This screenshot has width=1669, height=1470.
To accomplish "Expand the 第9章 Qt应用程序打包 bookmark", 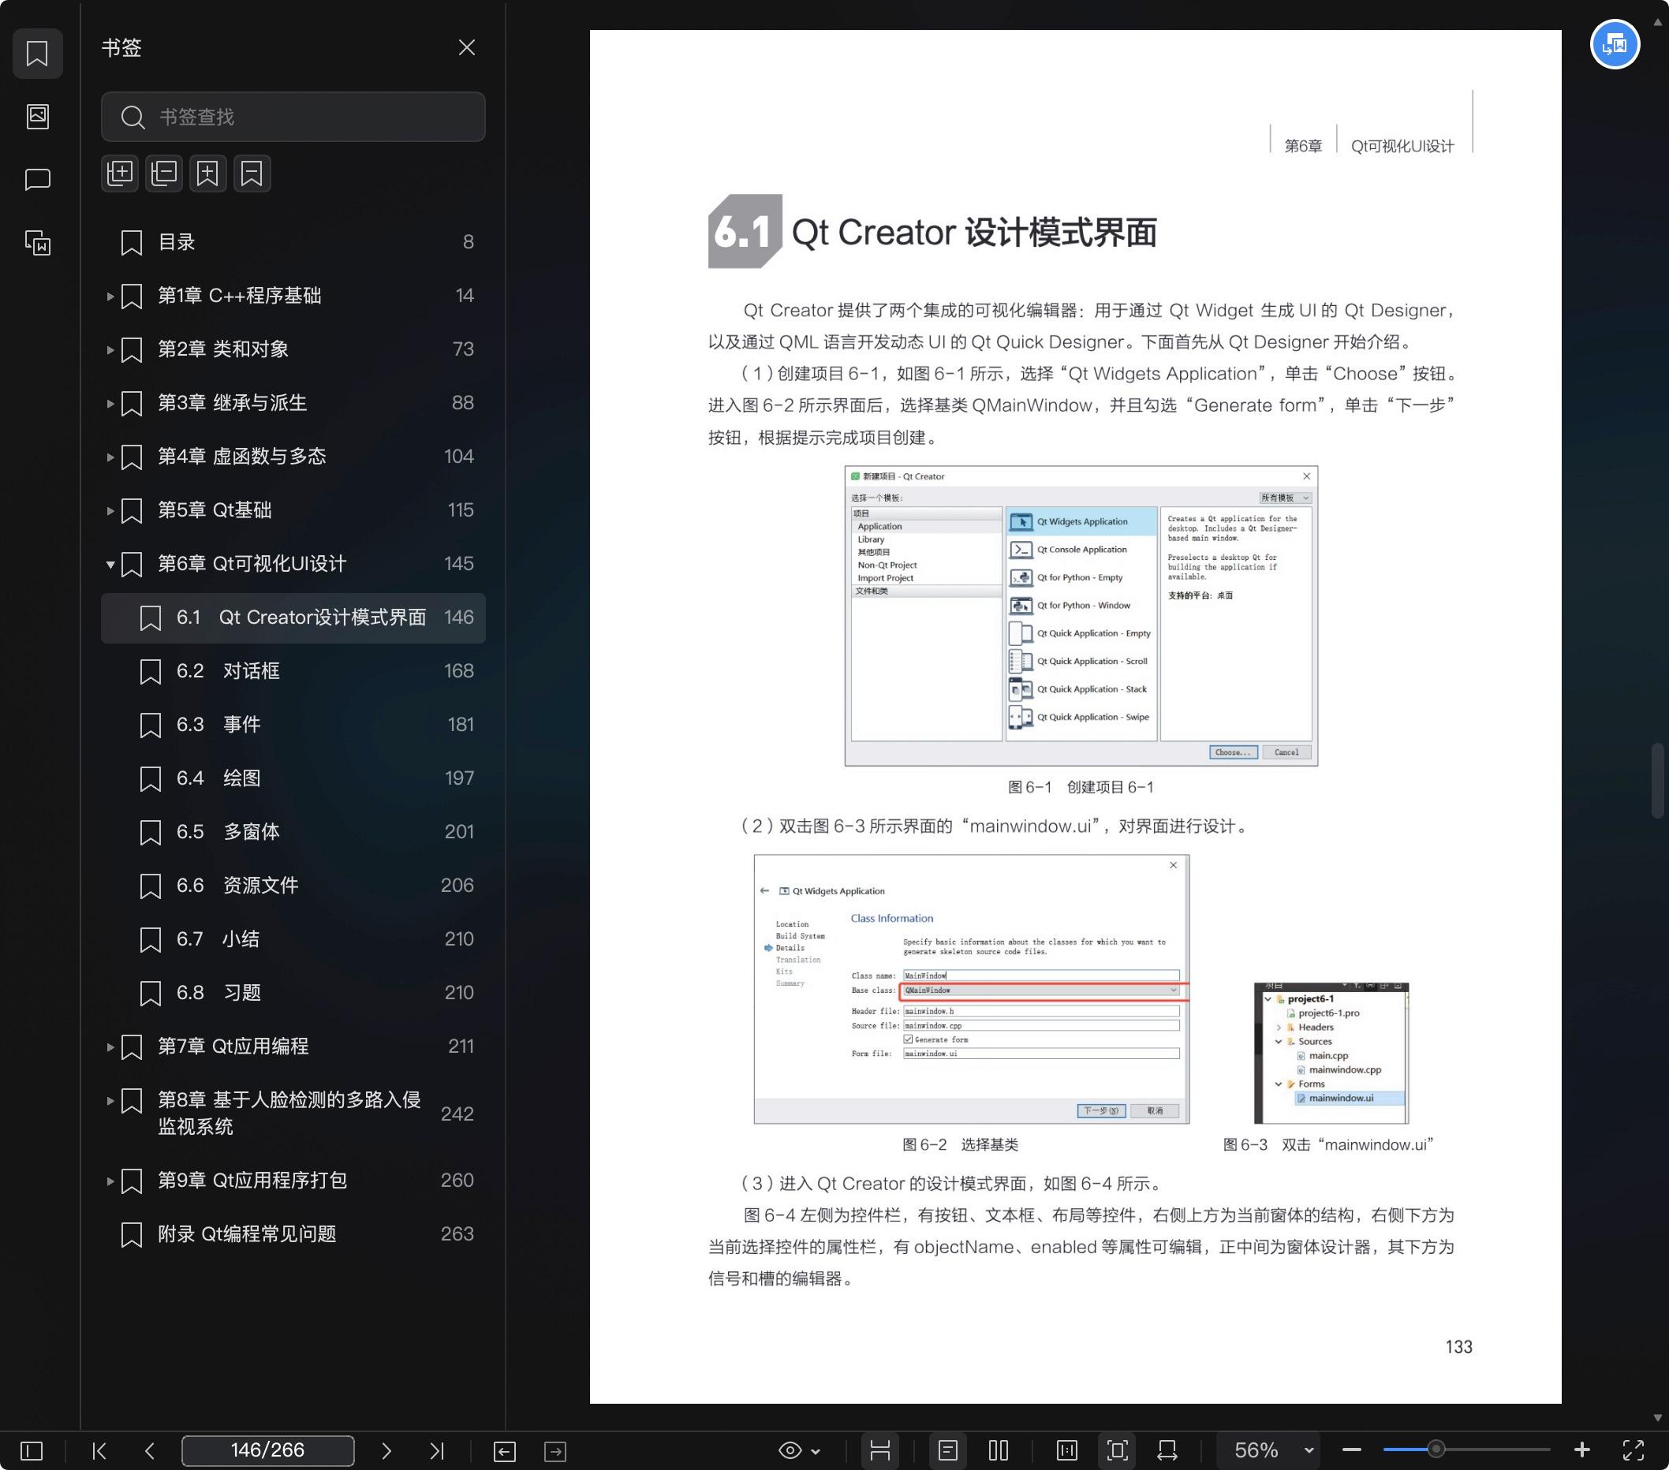I will point(110,1181).
